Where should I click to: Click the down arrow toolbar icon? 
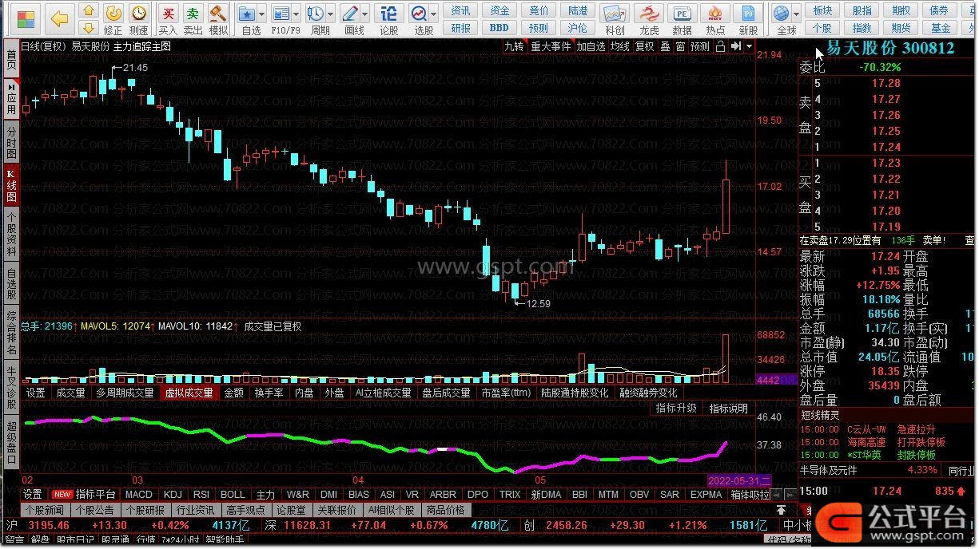(89, 28)
